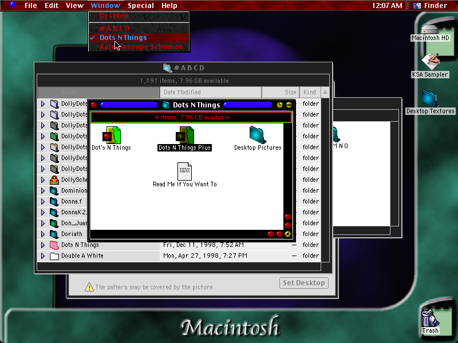This screenshot has width=458, height=343.
Task: Click the Donna.f folder icon
Action: [54, 202]
